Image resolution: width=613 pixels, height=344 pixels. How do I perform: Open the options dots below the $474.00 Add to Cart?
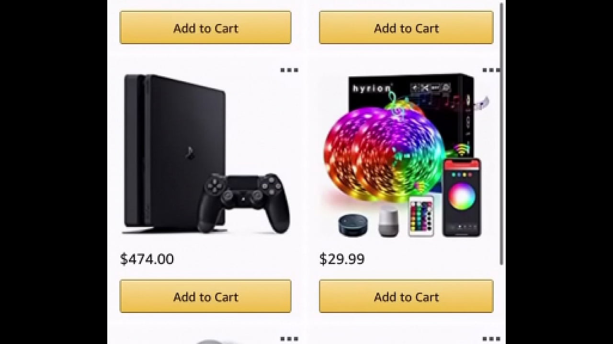[289, 339]
